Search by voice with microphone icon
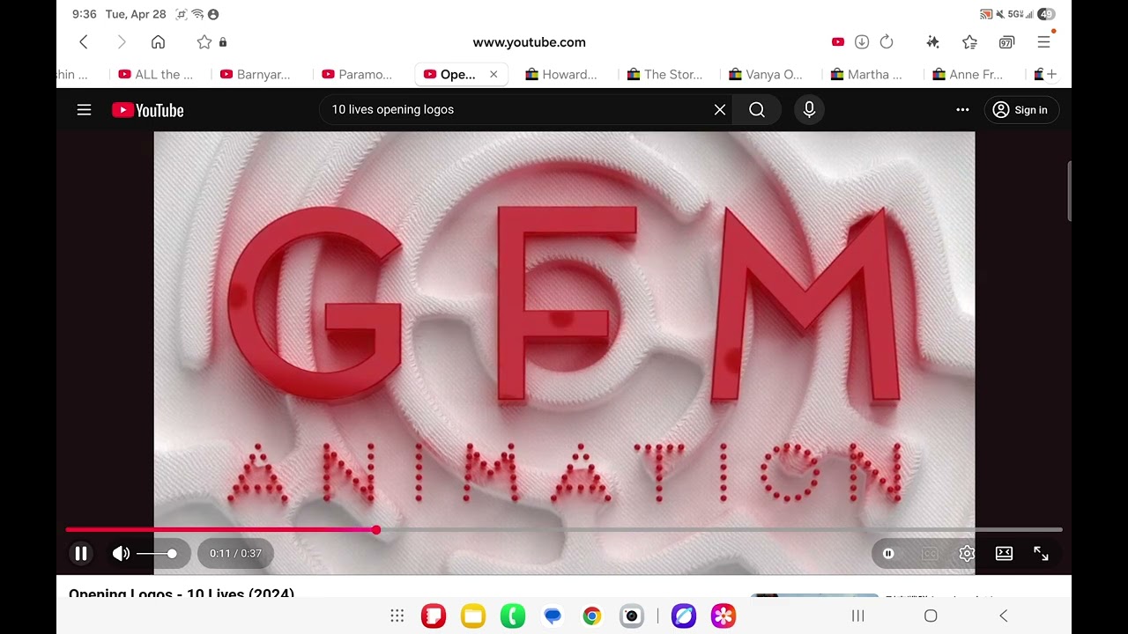Viewport: 1128px width, 634px height. coord(809,110)
